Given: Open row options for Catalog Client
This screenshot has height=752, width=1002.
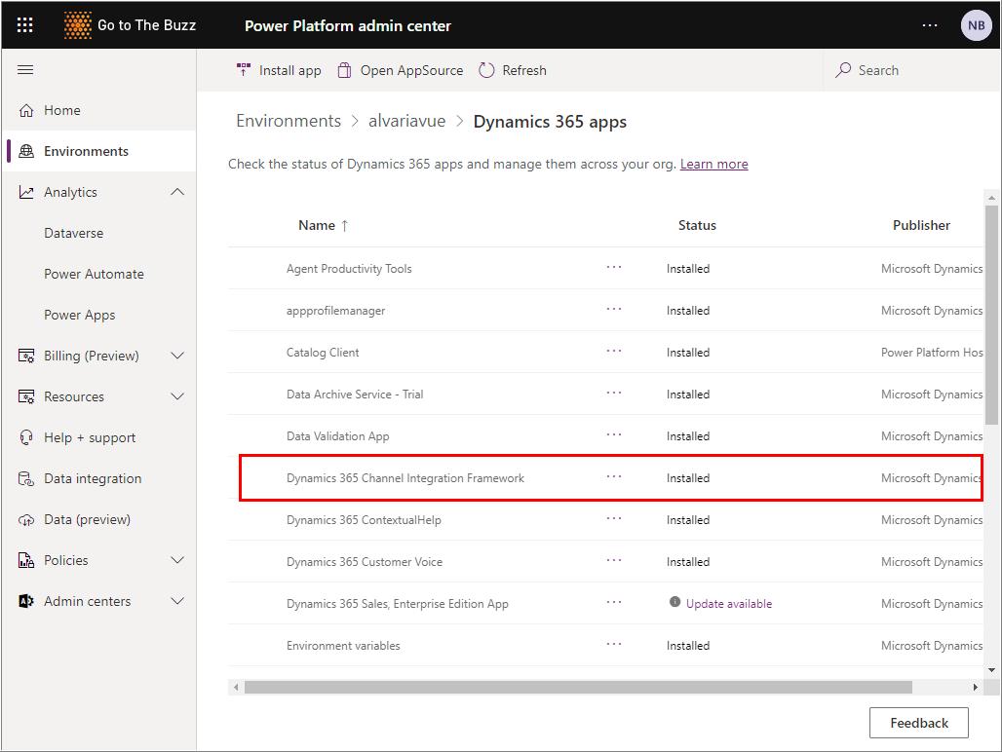Looking at the screenshot, I should click(613, 352).
